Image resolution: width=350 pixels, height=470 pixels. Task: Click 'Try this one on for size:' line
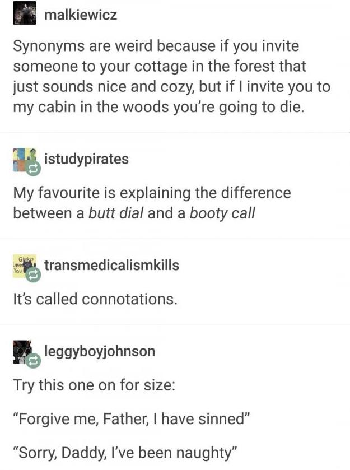[x=94, y=385]
